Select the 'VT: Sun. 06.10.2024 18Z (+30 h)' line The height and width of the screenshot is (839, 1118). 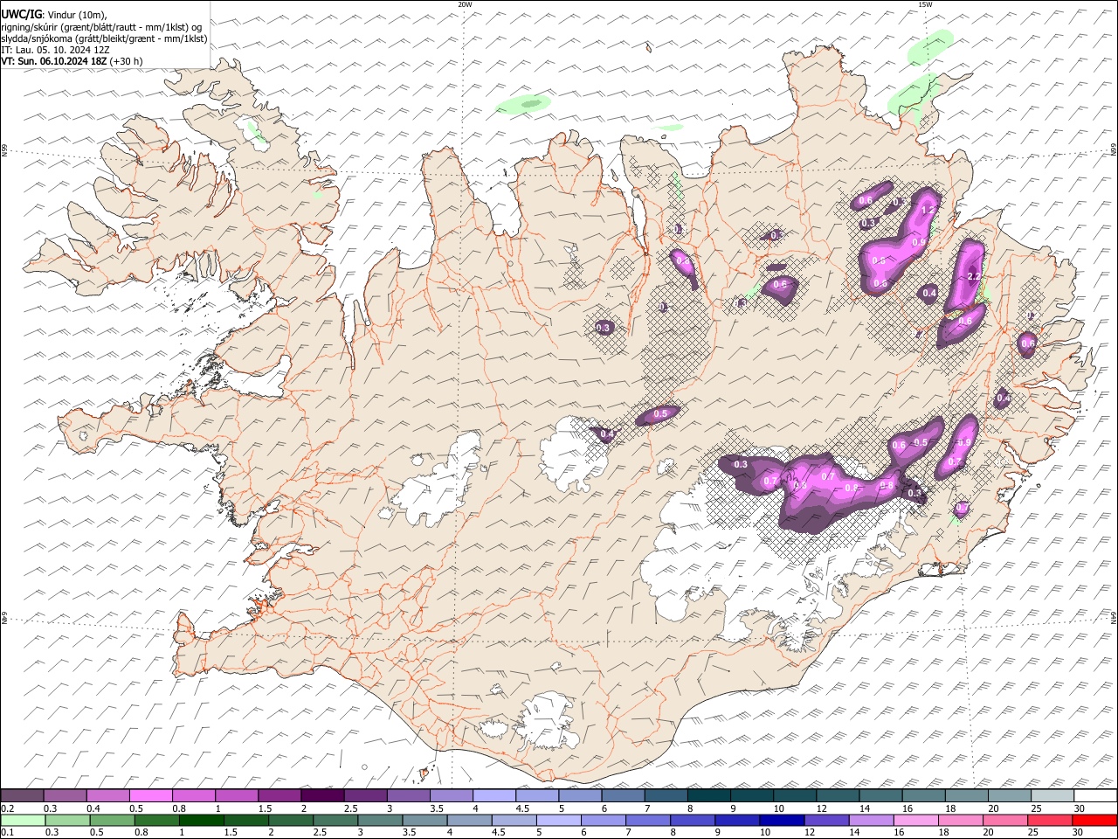point(72,61)
